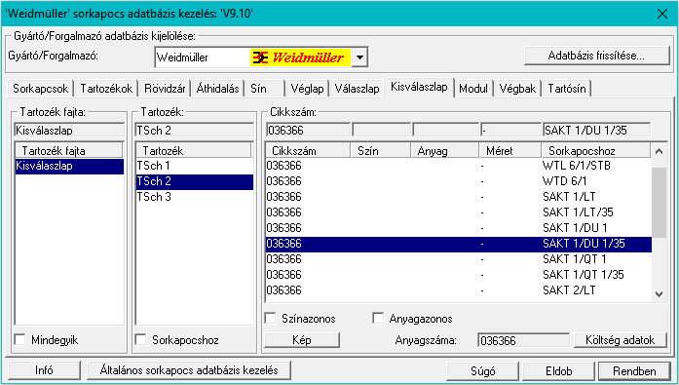Select the SAKT 1/LT/35 row
Image resolution: width=679 pixels, height=385 pixels.
point(459,212)
